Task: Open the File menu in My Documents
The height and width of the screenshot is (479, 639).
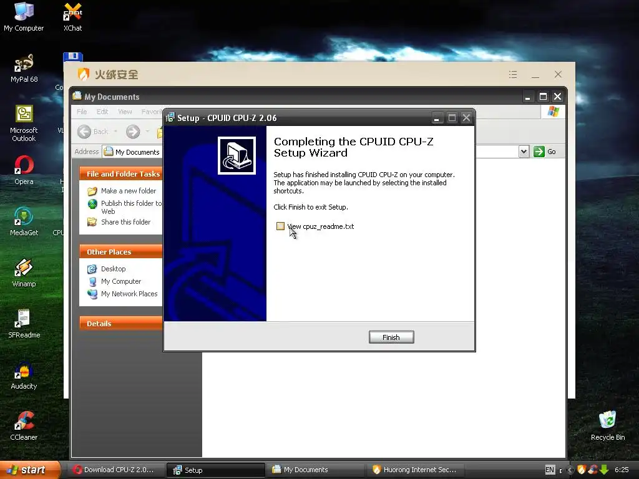Action: click(82, 112)
